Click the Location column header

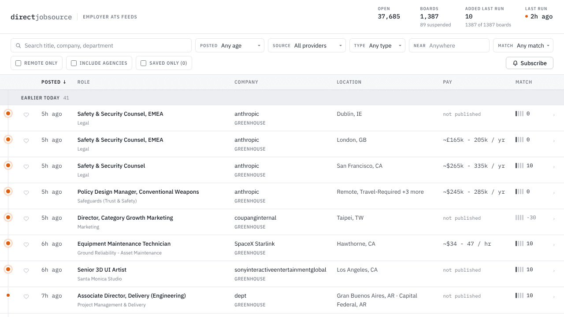(x=349, y=82)
